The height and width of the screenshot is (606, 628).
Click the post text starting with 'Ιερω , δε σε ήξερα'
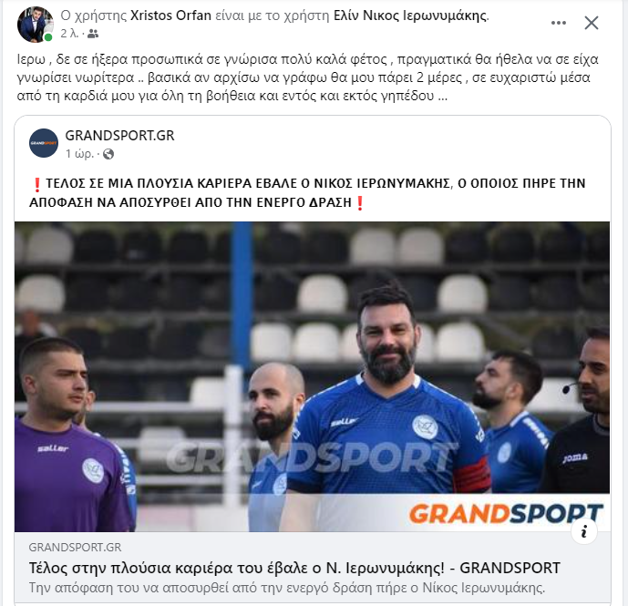[307, 77]
